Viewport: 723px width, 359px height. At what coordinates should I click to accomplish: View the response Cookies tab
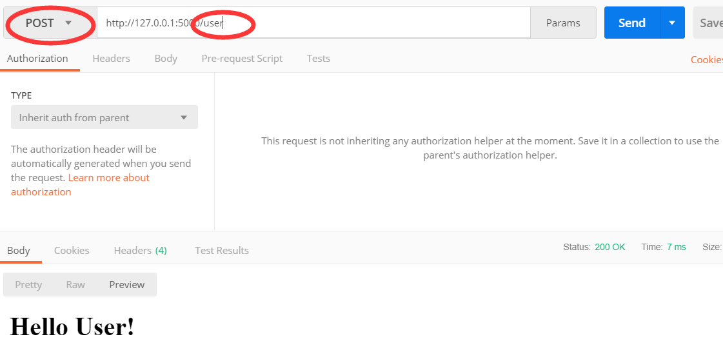click(x=72, y=251)
